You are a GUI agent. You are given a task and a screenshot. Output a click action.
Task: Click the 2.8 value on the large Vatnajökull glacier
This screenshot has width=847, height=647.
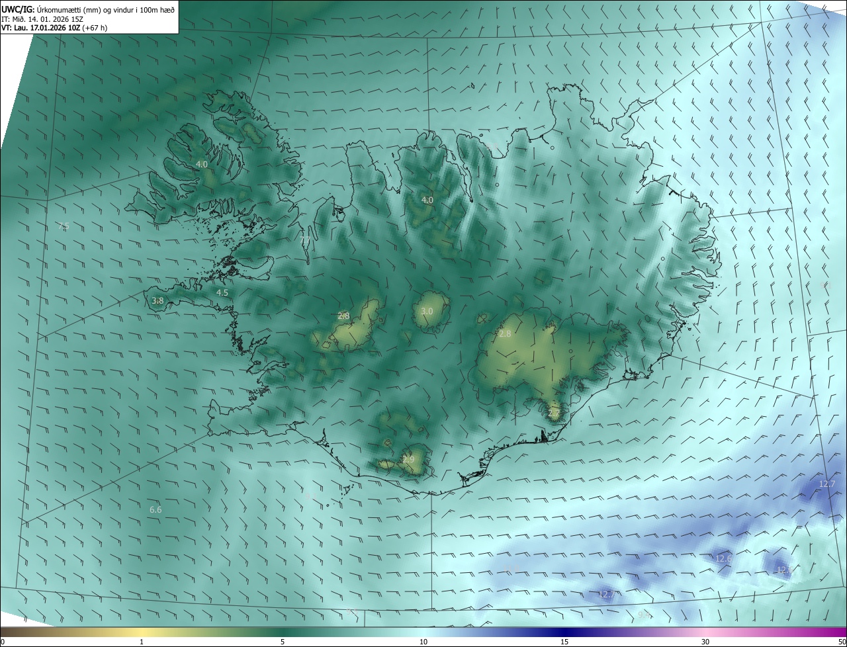tap(505, 334)
